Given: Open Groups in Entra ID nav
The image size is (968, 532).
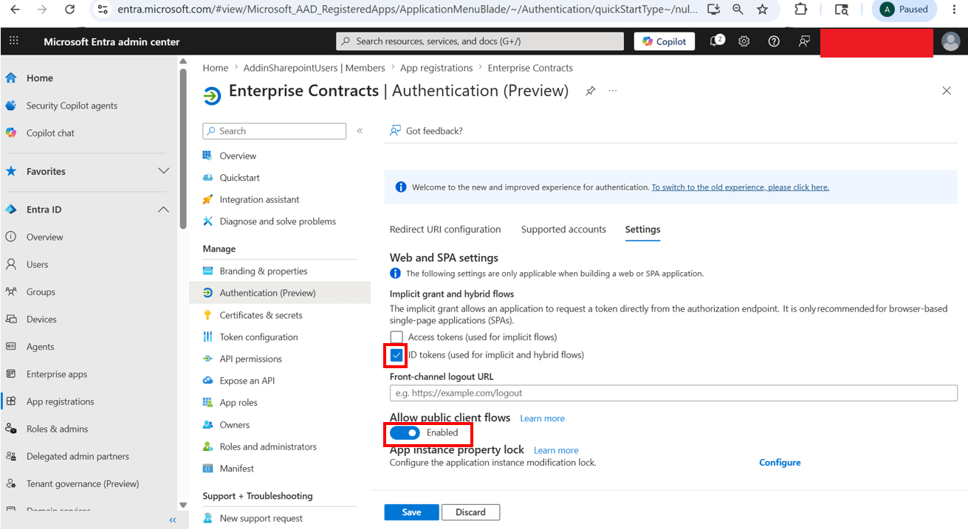Looking at the screenshot, I should coord(41,291).
